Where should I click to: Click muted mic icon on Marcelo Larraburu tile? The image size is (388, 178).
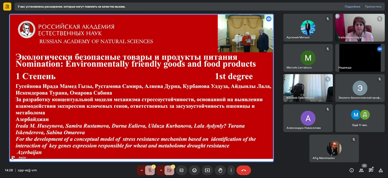pyautogui.click(x=327, y=49)
